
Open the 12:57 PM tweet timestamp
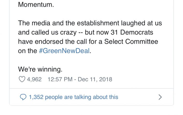(x=60, y=79)
